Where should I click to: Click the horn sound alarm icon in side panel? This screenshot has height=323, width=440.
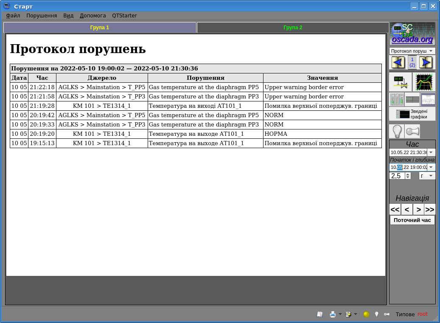pyautogui.click(x=412, y=131)
